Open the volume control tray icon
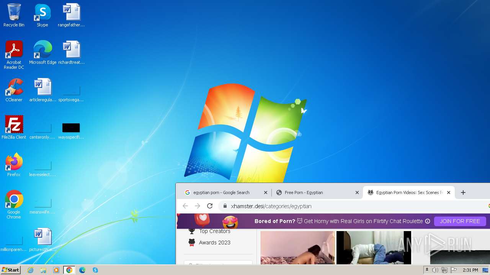 point(435,270)
